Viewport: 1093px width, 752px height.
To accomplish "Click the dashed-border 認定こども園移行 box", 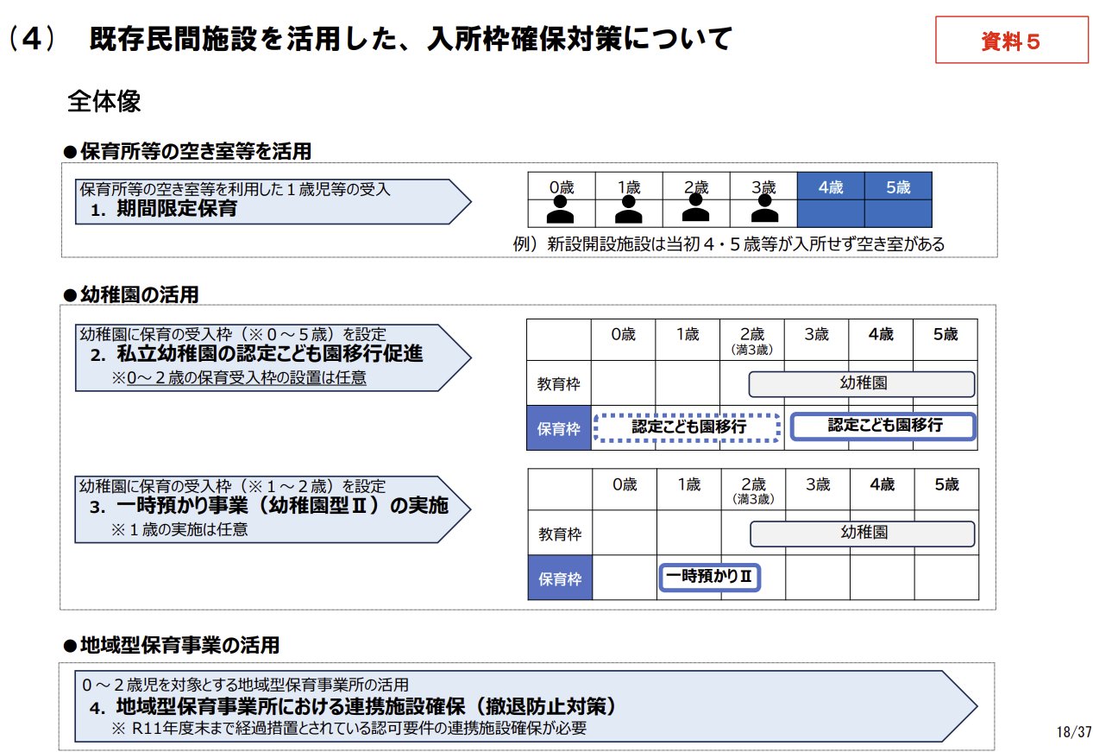I will (688, 427).
